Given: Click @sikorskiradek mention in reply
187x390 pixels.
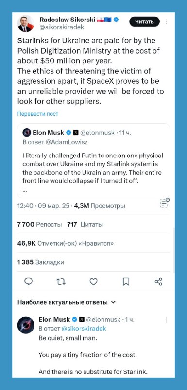Looking at the screenshot, I should pyautogui.click(x=84, y=328).
